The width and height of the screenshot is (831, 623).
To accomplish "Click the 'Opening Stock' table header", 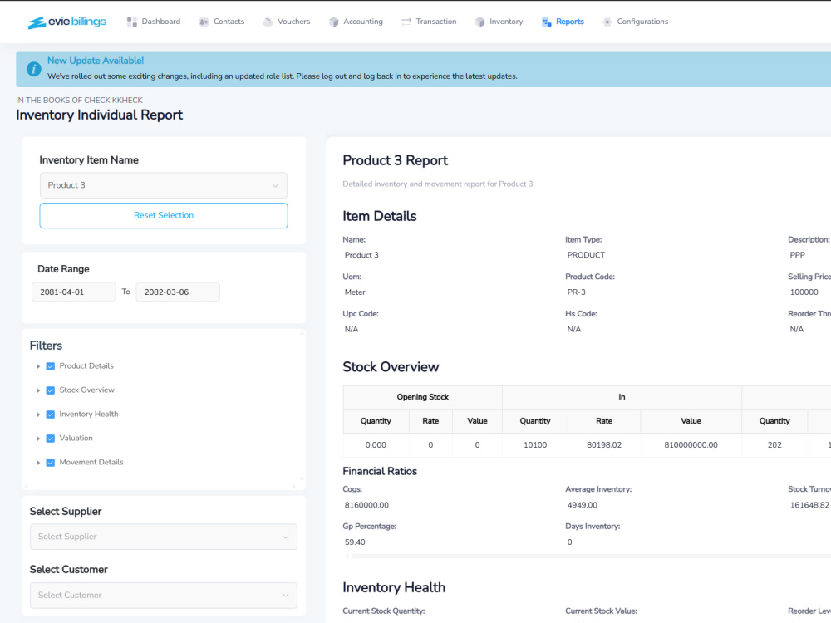I will [422, 397].
